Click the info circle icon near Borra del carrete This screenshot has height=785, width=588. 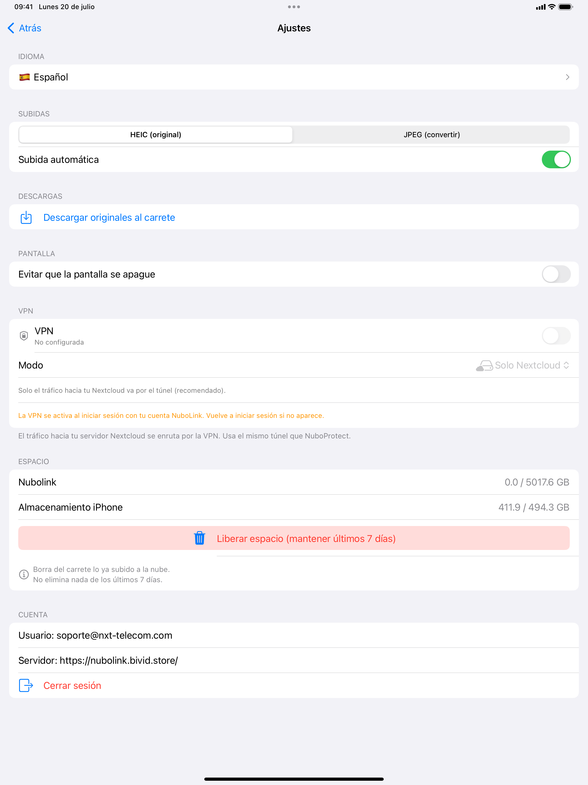[24, 574]
